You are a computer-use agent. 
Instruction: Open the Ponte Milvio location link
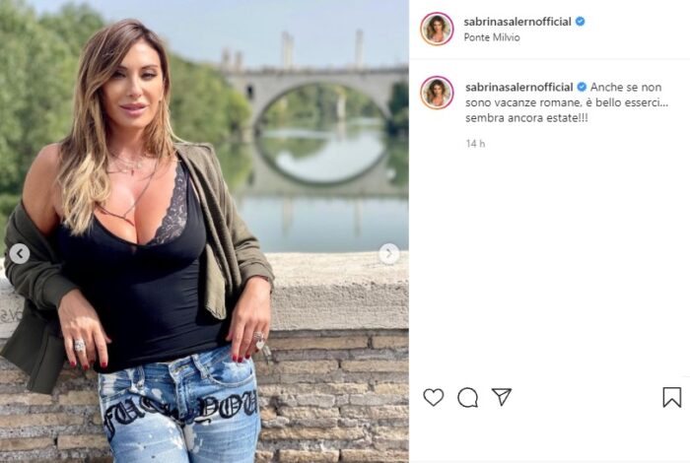pos(492,37)
